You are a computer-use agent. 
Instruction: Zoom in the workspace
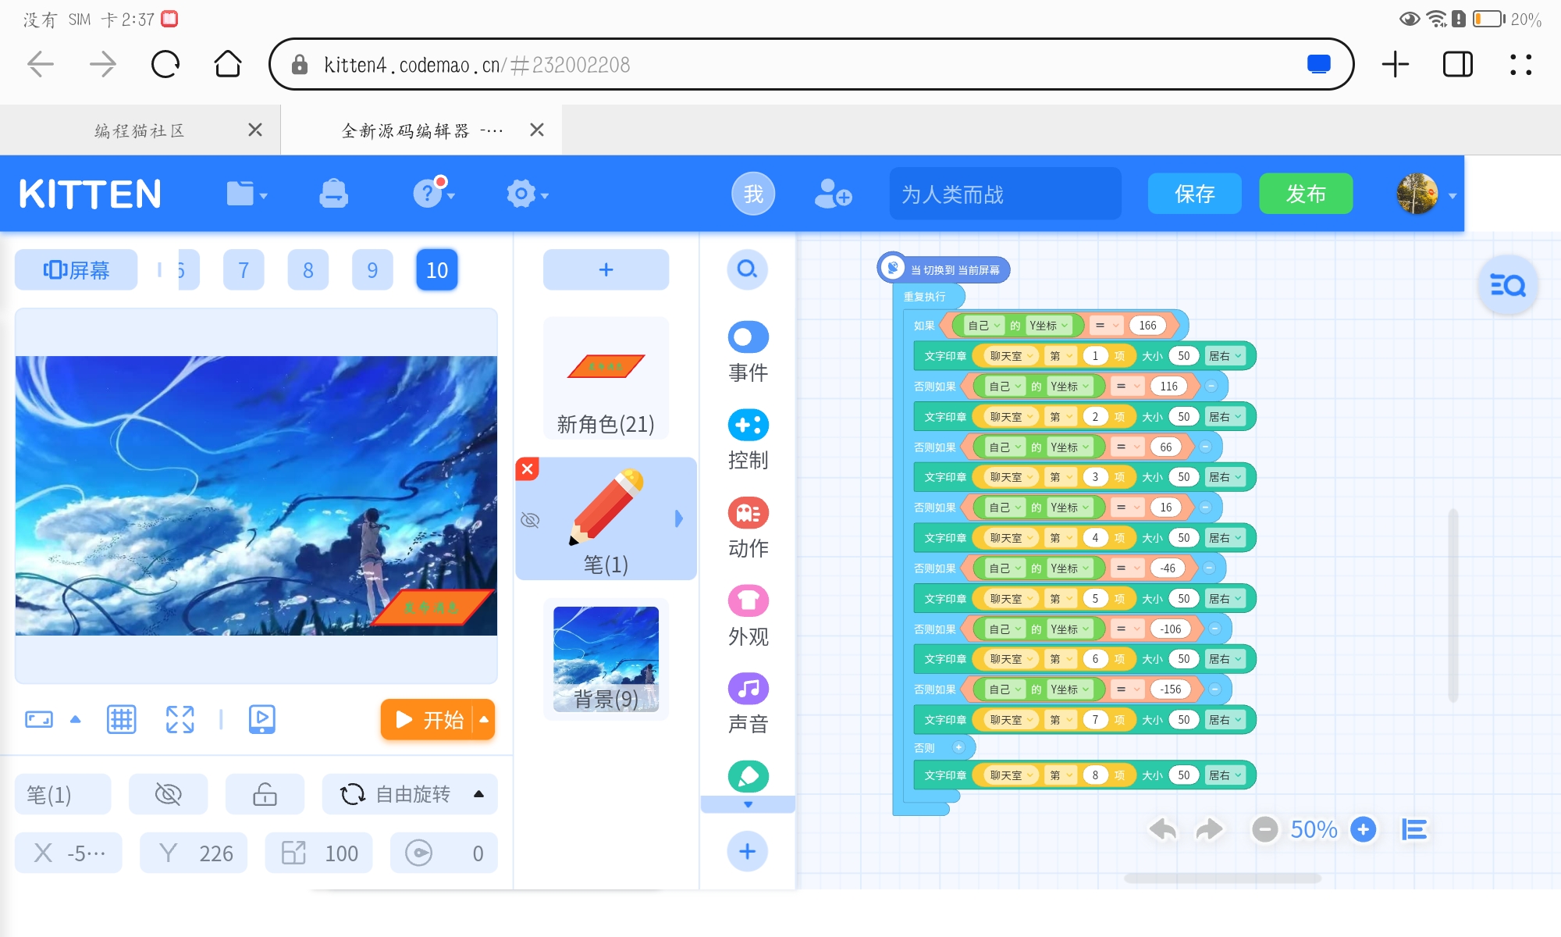pyautogui.click(x=1364, y=829)
